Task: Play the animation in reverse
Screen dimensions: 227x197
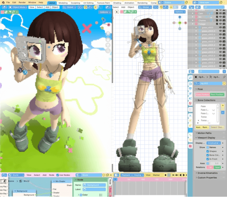Action: [180, 175]
